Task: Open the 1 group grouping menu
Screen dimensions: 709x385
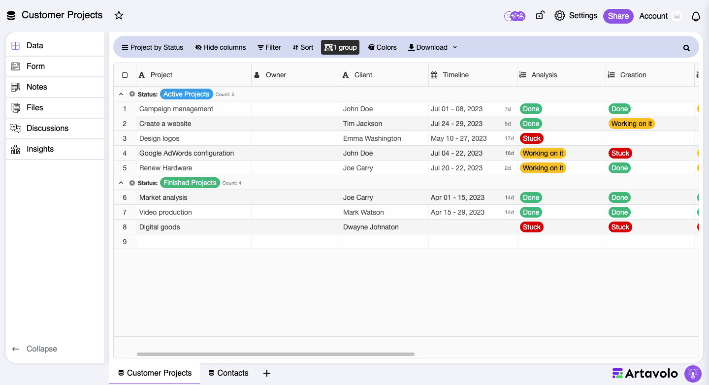Action: tap(340, 47)
